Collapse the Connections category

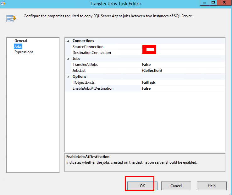point(68,41)
